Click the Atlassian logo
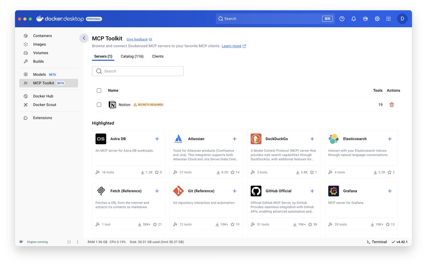The height and width of the screenshot is (266, 427). 178,139
